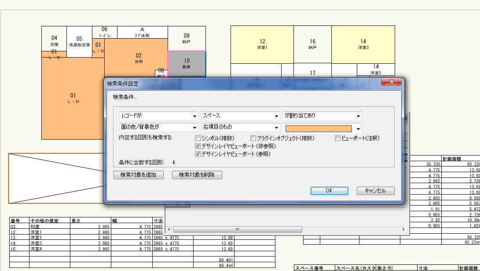Viewport: 480px width, 271px height.
Task: Click the 検索対象を追加 button
Action: tap(139, 175)
